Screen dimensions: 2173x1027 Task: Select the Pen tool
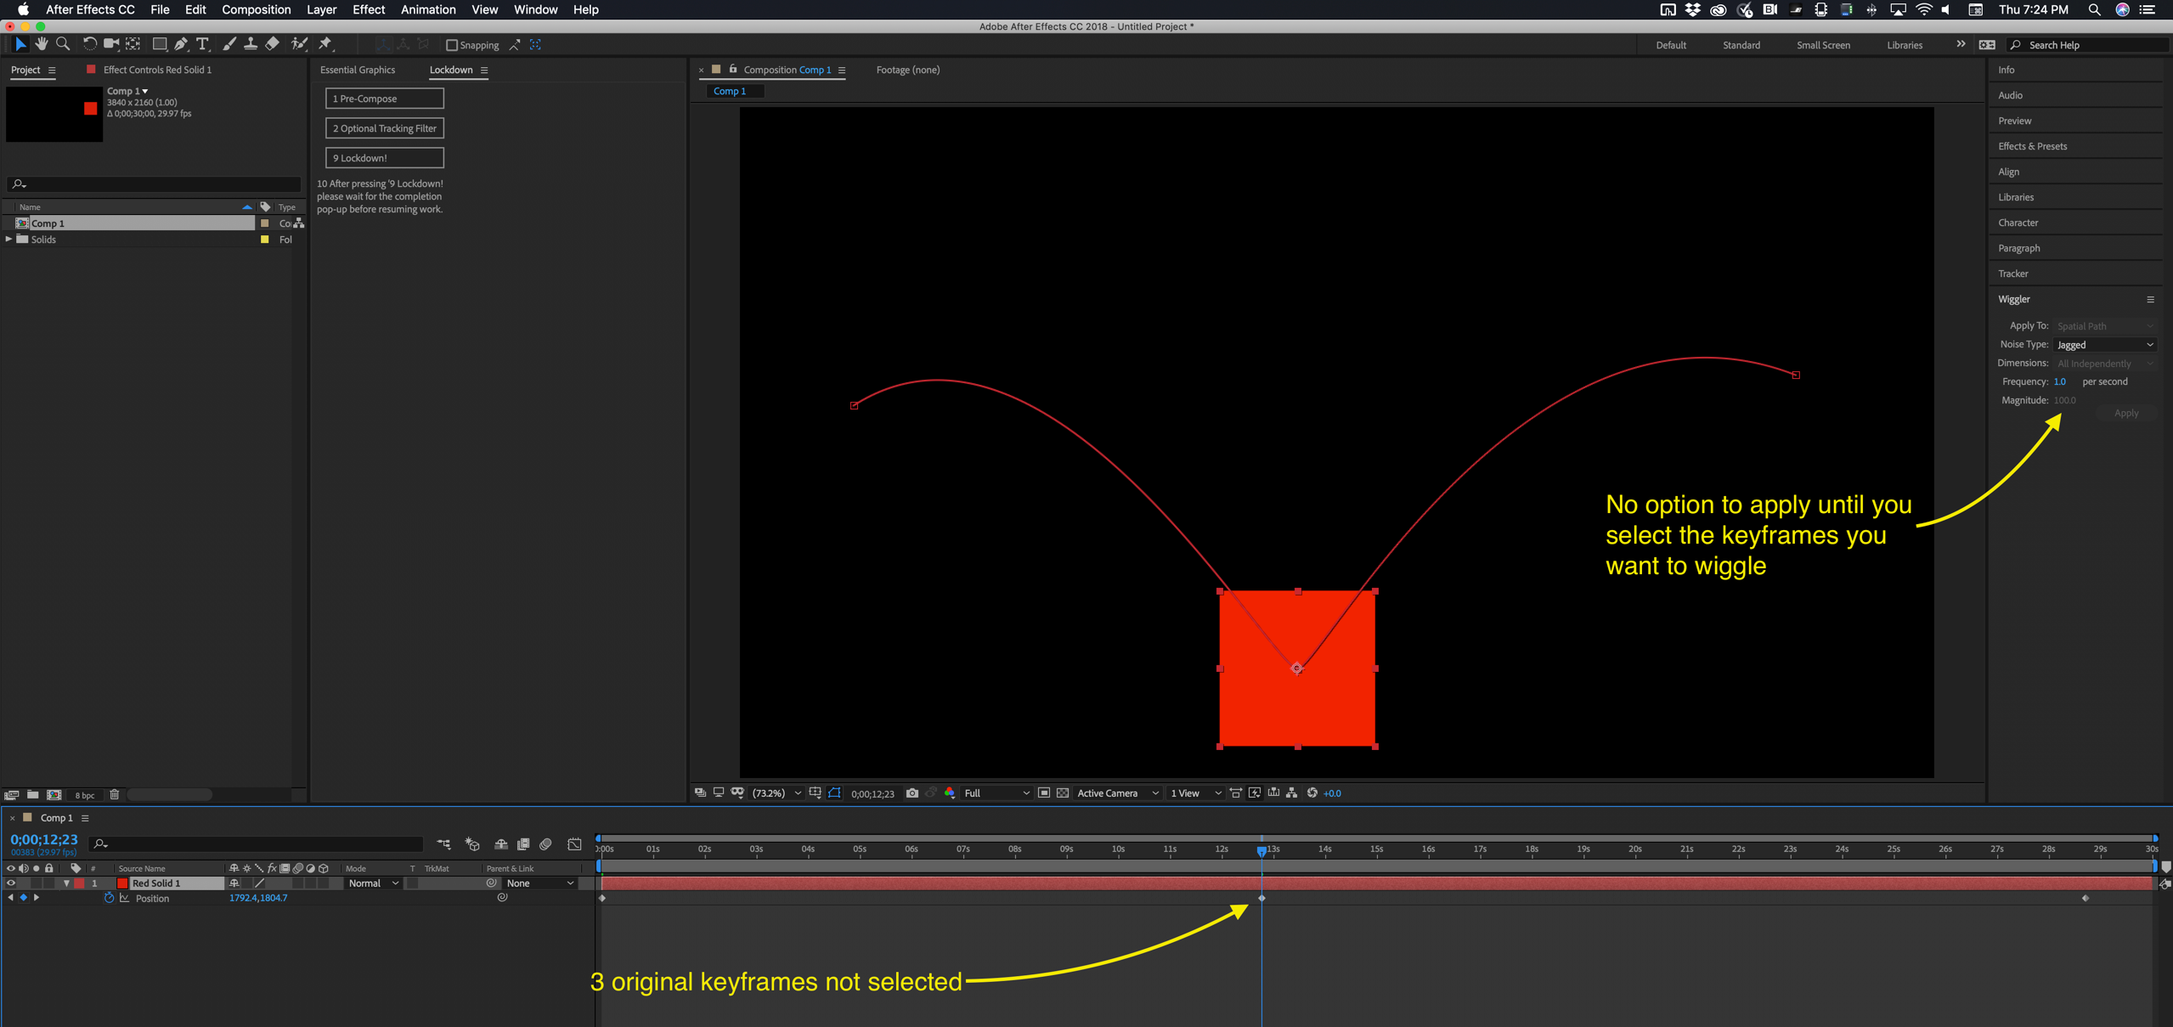pos(180,43)
